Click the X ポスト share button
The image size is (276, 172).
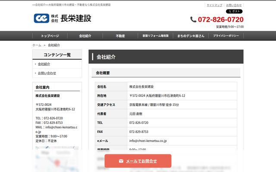point(234,12)
